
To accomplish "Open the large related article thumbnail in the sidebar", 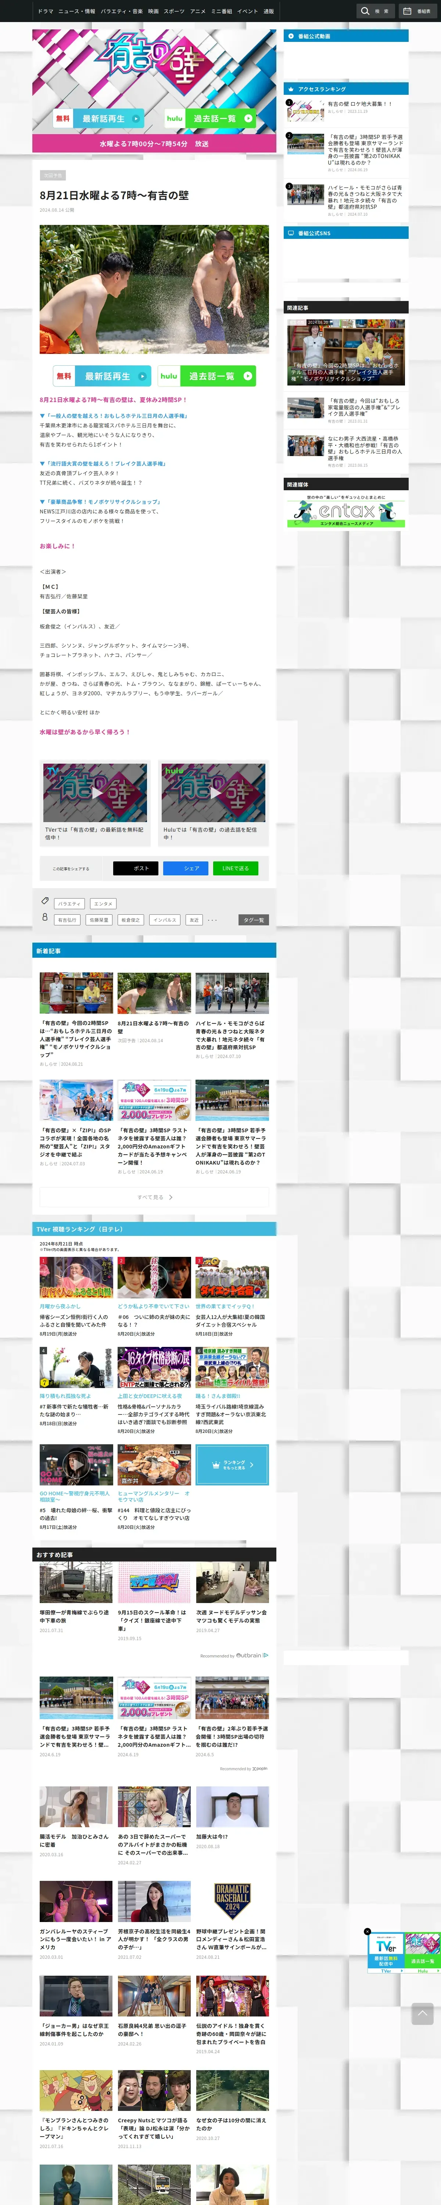I will click(x=346, y=353).
